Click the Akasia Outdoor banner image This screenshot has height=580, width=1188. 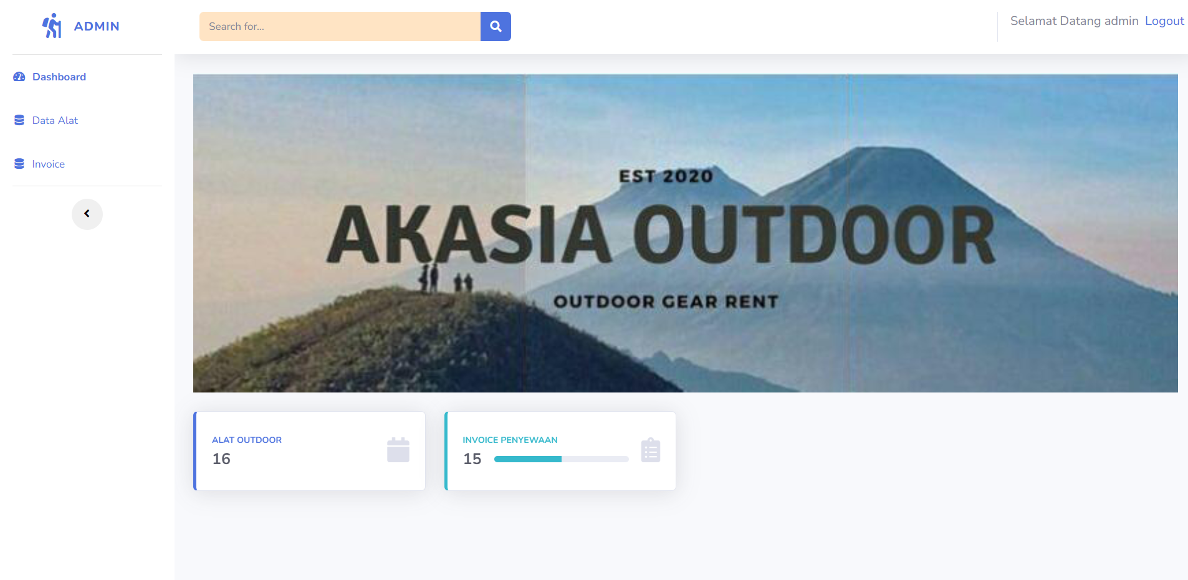point(685,233)
